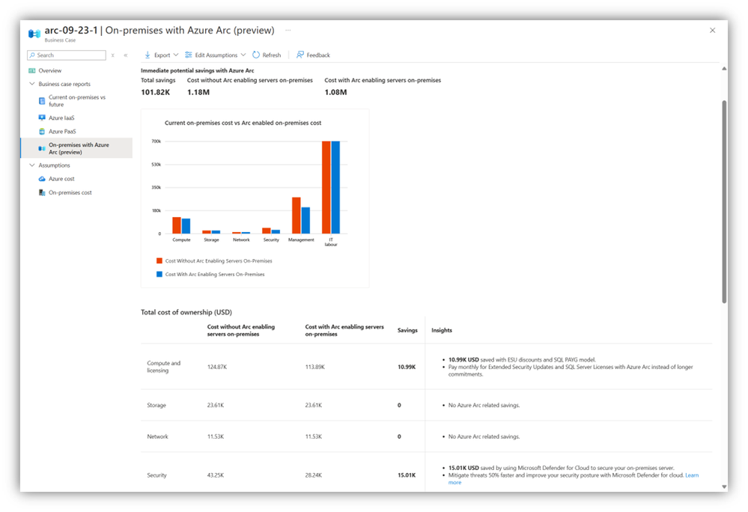Select the Total savings value 101.82K
The image size is (748, 512).
tap(156, 93)
